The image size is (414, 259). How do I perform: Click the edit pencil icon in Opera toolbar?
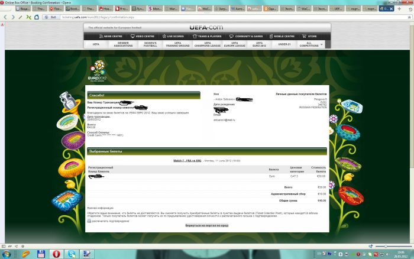pos(20,17)
